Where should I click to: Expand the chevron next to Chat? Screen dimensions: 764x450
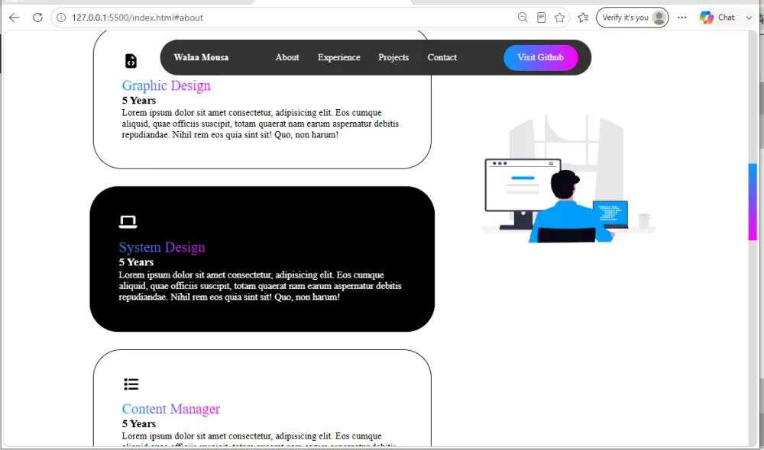(x=749, y=18)
